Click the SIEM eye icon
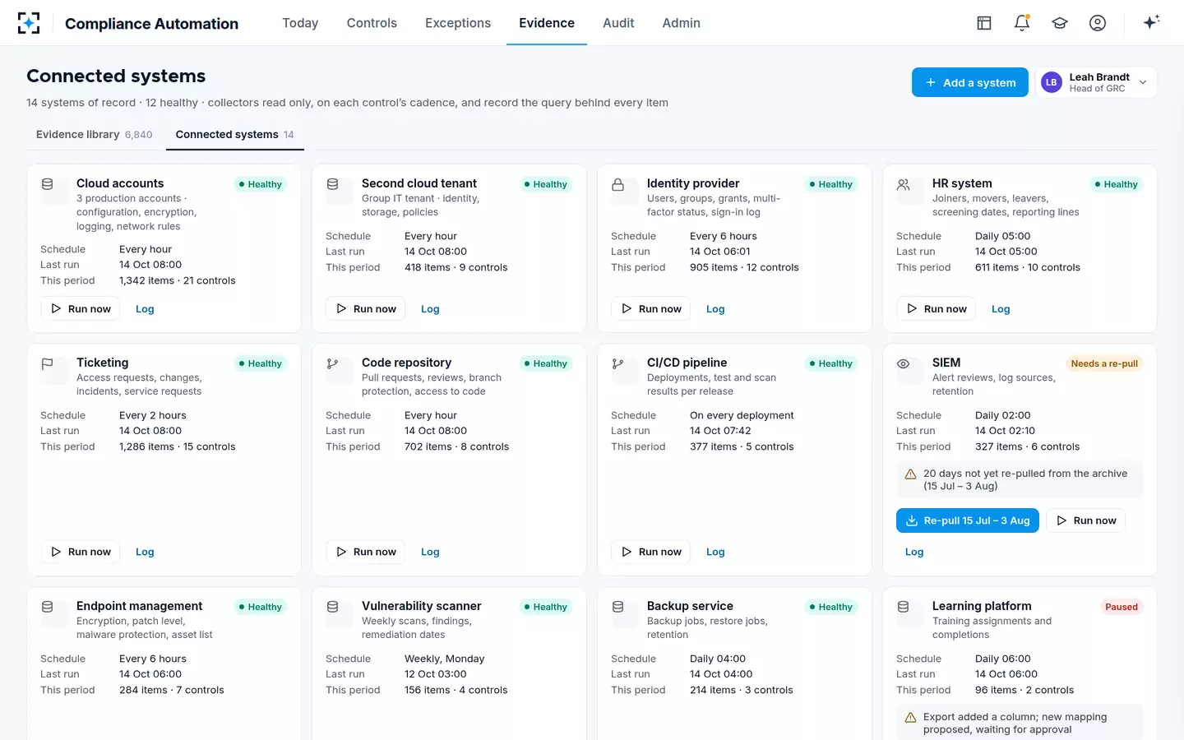Viewport: 1184px width, 740px height. pos(904,364)
